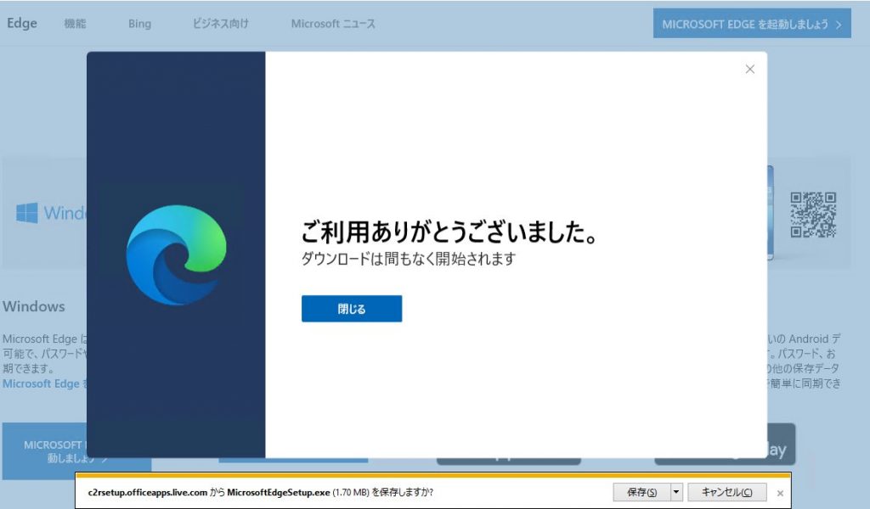Open the 機能 menu item
This screenshot has height=509, width=870.
[x=75, y=23]
